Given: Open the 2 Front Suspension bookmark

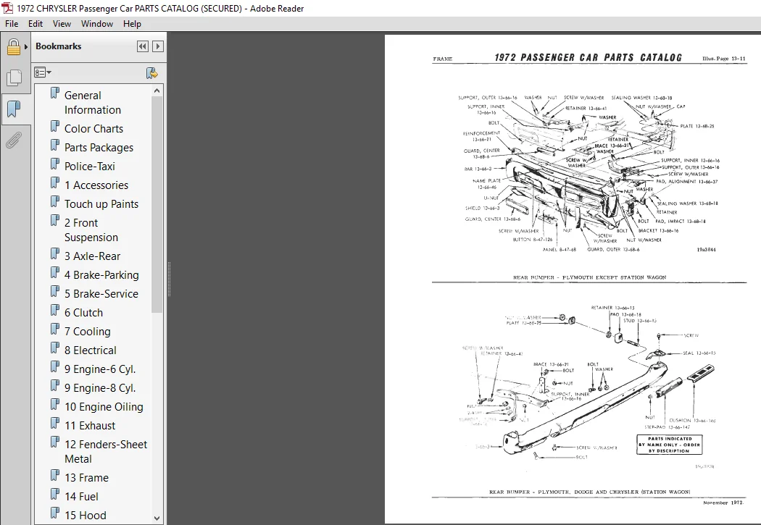Looking at the screenshot, I should (91, 230).
